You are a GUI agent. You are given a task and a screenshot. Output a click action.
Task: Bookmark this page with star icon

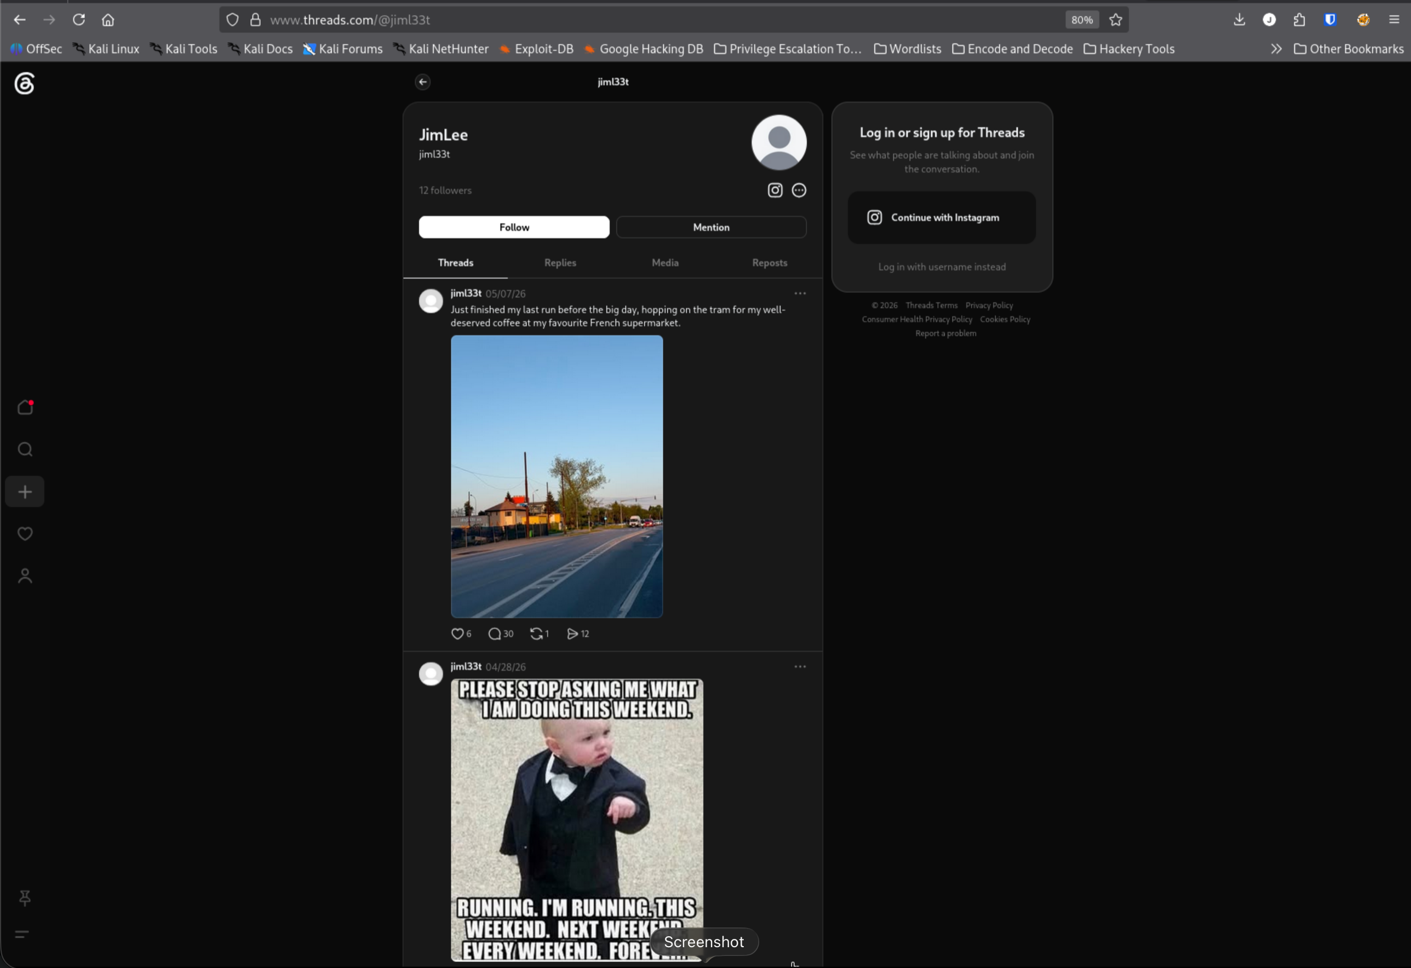pos(1115,20)
